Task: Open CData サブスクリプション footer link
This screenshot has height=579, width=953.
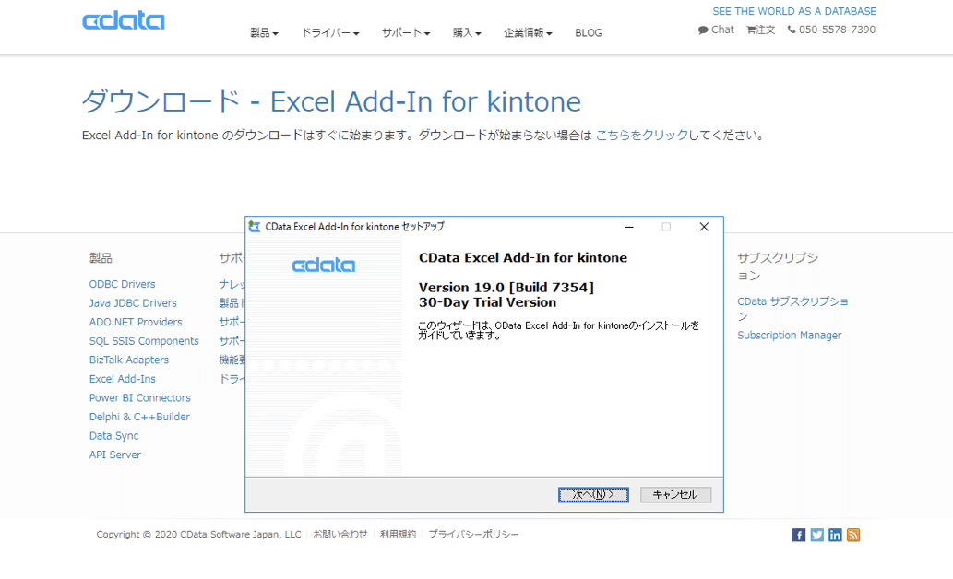Action: (x=792, y=309)
